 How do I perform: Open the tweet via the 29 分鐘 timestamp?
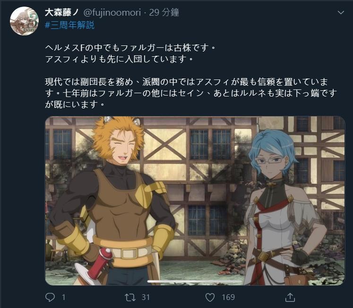(x=164, y=12)
